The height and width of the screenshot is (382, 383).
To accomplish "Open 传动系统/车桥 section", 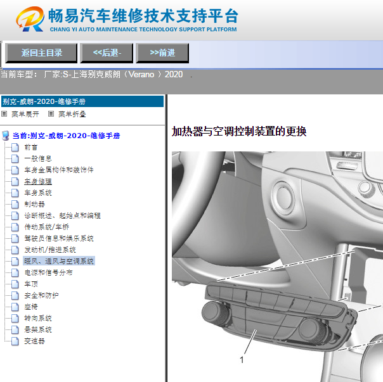I will (x=46, y=227).
